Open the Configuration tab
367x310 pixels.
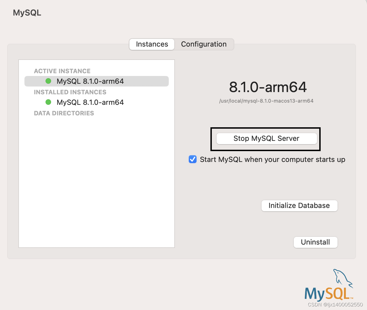click(x=204, y=44)
